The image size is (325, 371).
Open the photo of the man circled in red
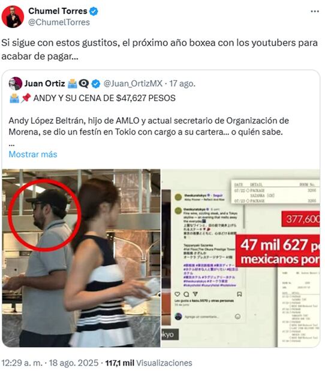pos(82,258)
